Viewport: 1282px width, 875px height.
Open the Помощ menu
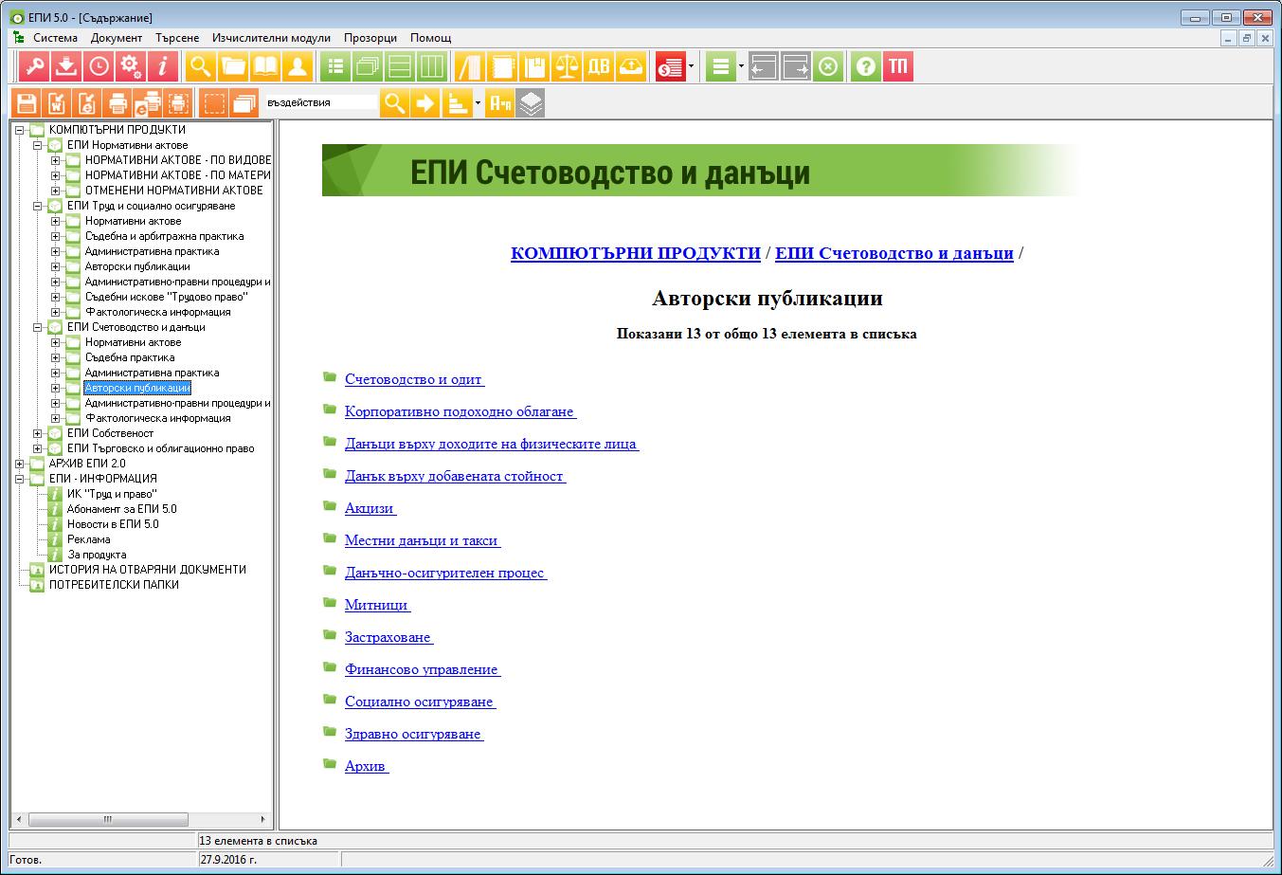(x=430, y=38)
